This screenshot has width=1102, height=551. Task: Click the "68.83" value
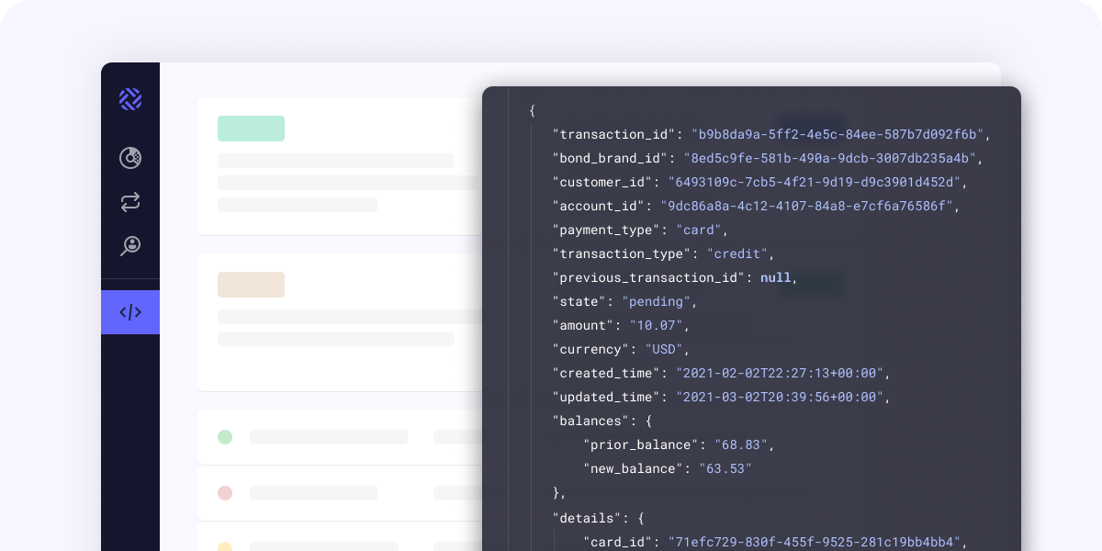741,444
